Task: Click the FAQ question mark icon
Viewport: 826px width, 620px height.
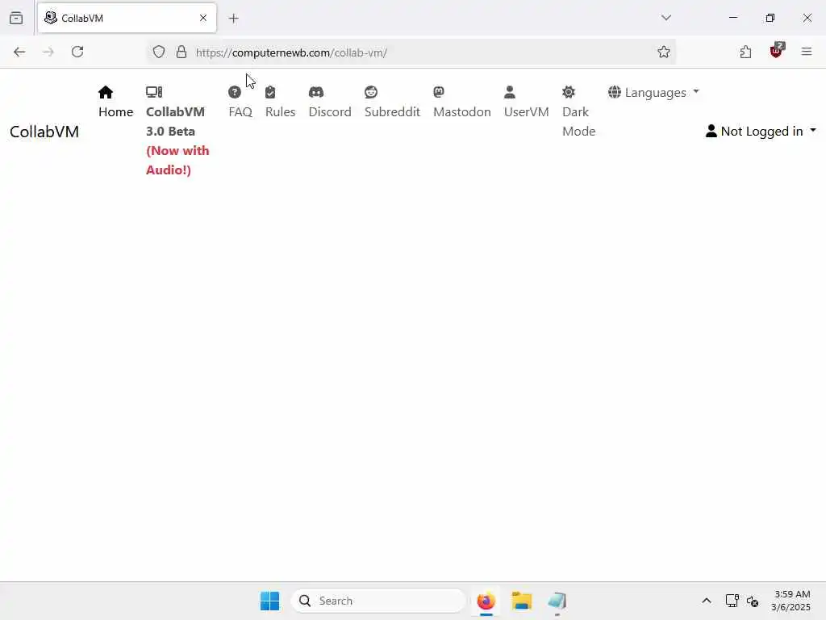Action: click(235, 92)
